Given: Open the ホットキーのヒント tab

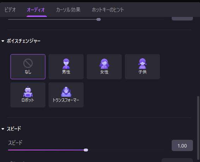Looking at the screenshot, I should tap(108, 10).
